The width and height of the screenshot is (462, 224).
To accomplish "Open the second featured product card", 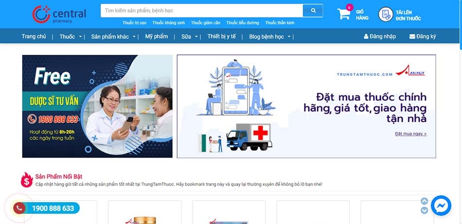I will 144,212.
